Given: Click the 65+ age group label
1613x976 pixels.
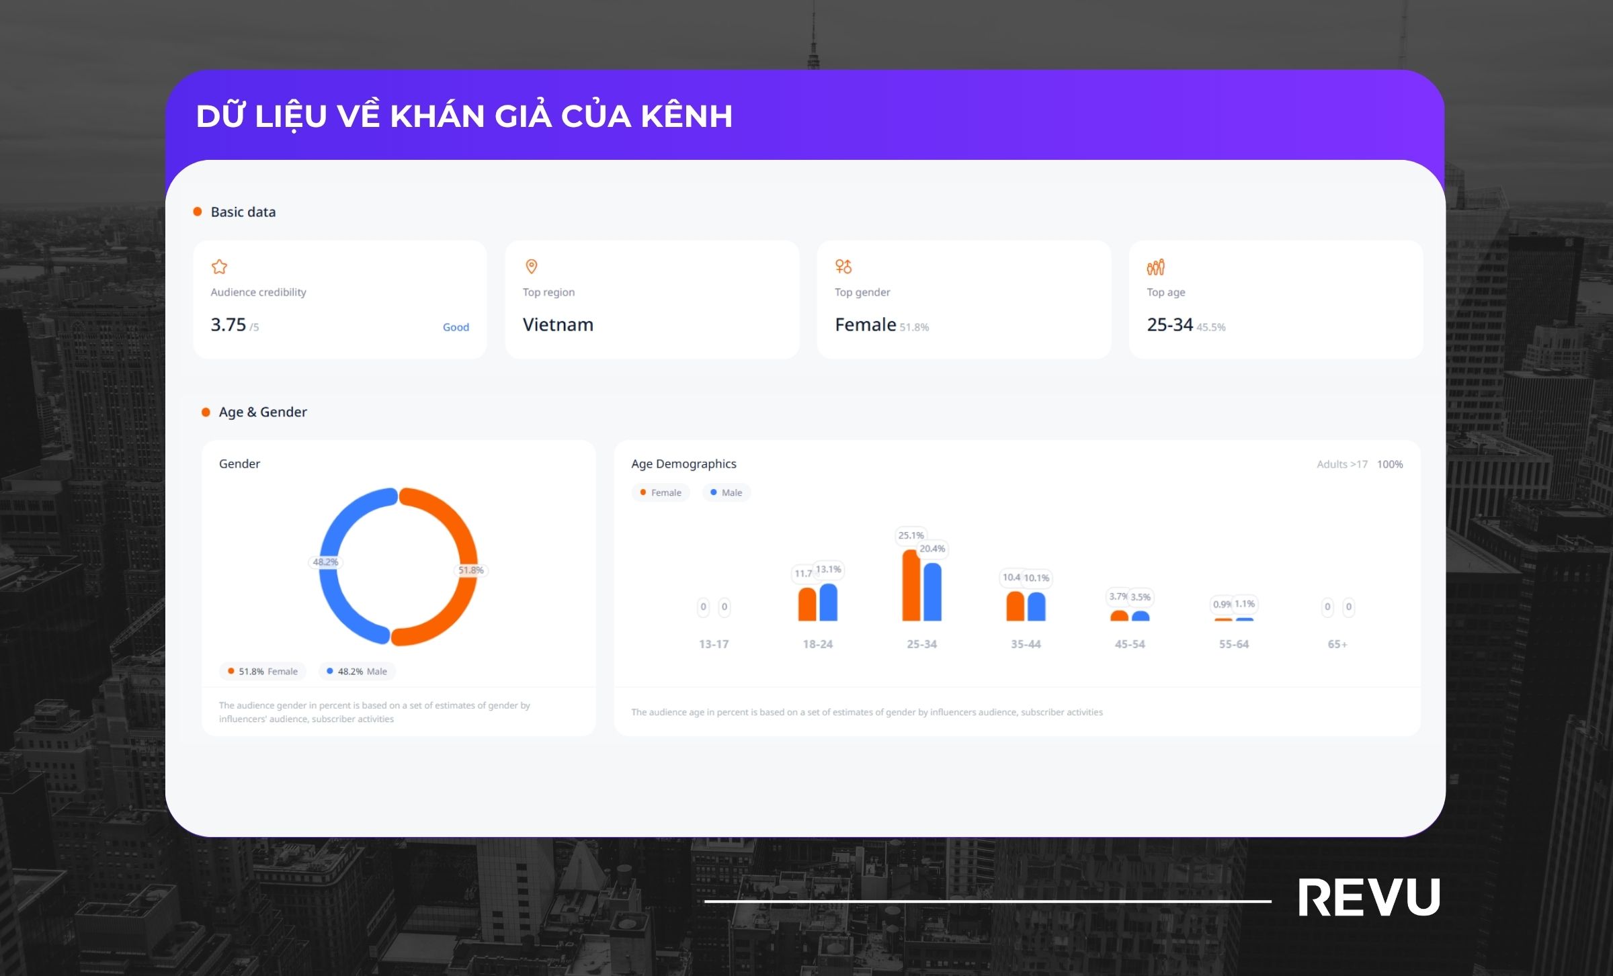Looking at the screenshot, I should pyautogui.click(x=1337, y=644).
